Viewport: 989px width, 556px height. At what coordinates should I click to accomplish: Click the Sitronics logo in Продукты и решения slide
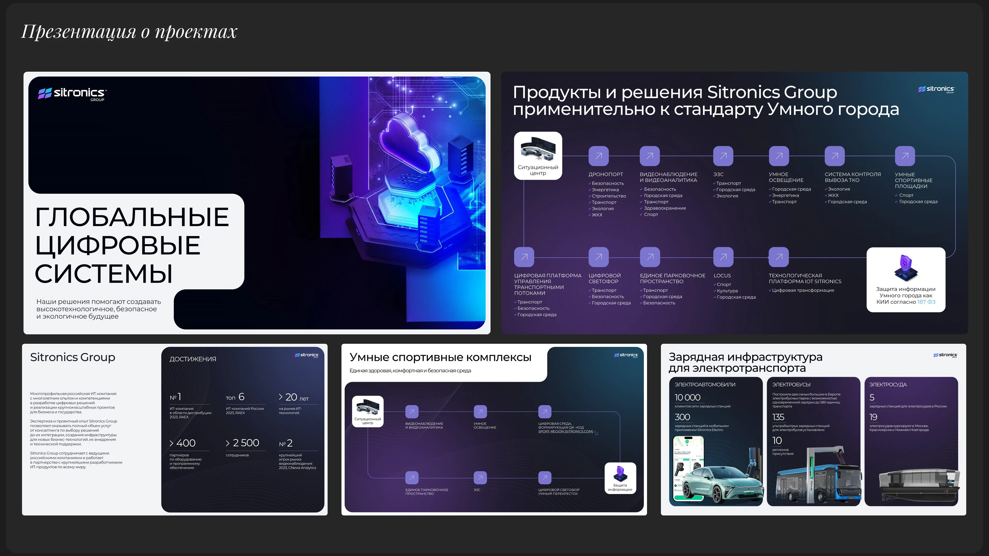936,89
